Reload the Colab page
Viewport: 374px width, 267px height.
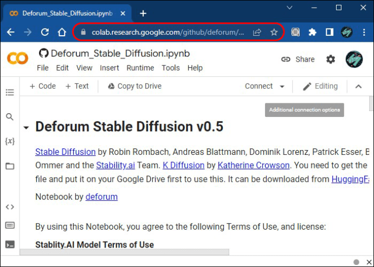[x=45, y=32]
